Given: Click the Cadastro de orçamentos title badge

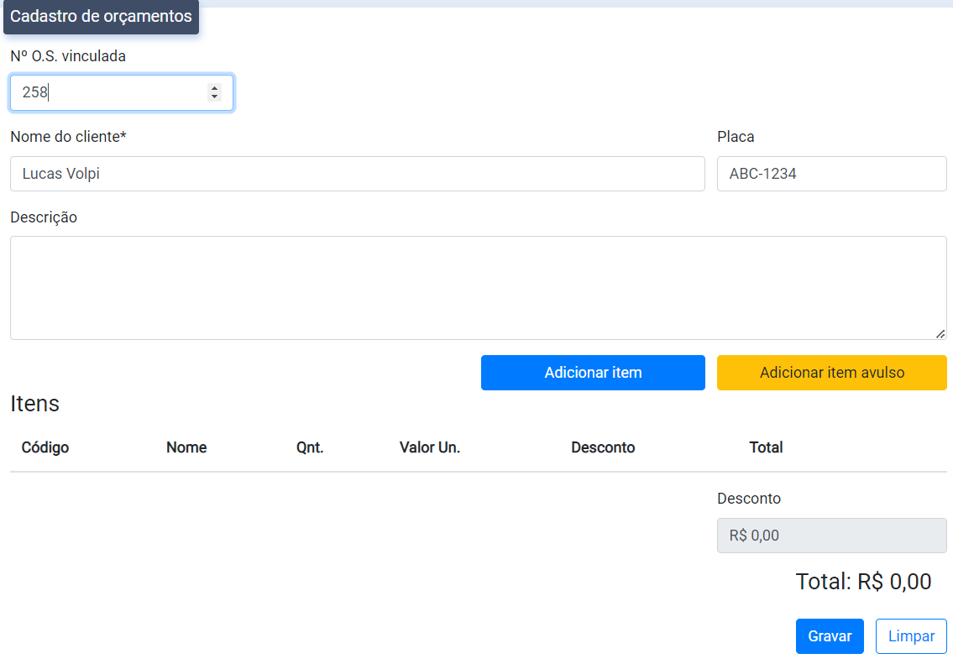Looking at the screenshot, I should pos(101,17).
